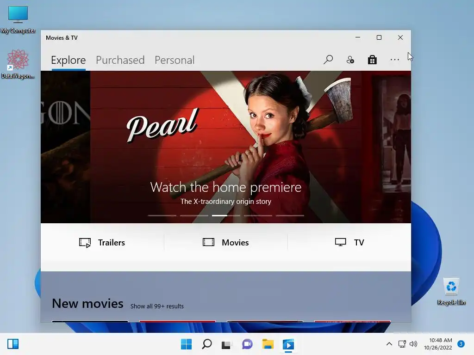Open the search magnifier in Movies & TV
The width and height of the screenshot is (474, 355).
click(x=328, y=60)
